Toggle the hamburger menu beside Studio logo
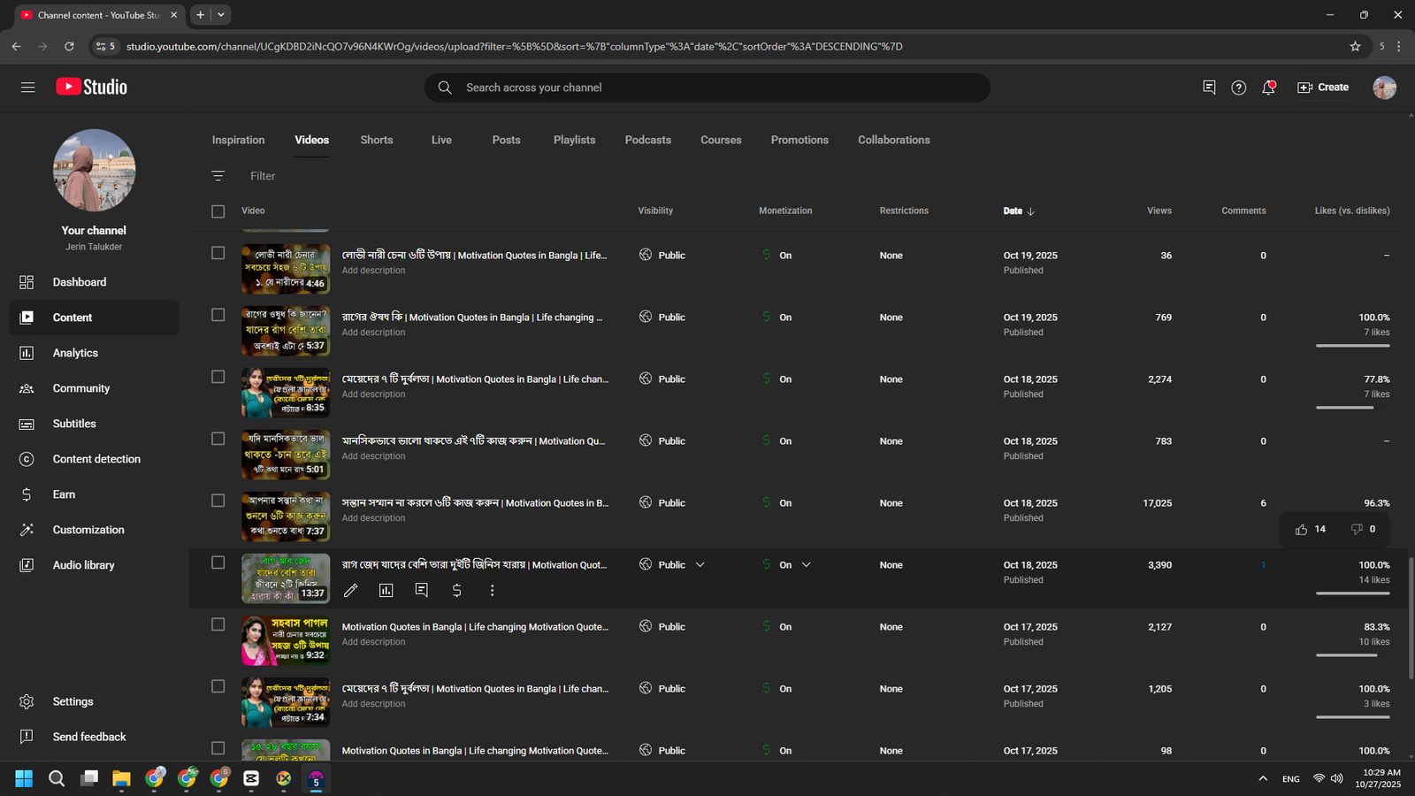Viewport: 1415px width, 796px height. (x=28, y=88)
